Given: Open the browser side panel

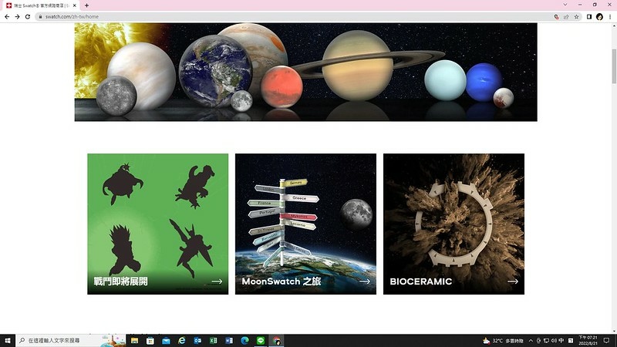Looking at the screenshot, I should 589,17.
